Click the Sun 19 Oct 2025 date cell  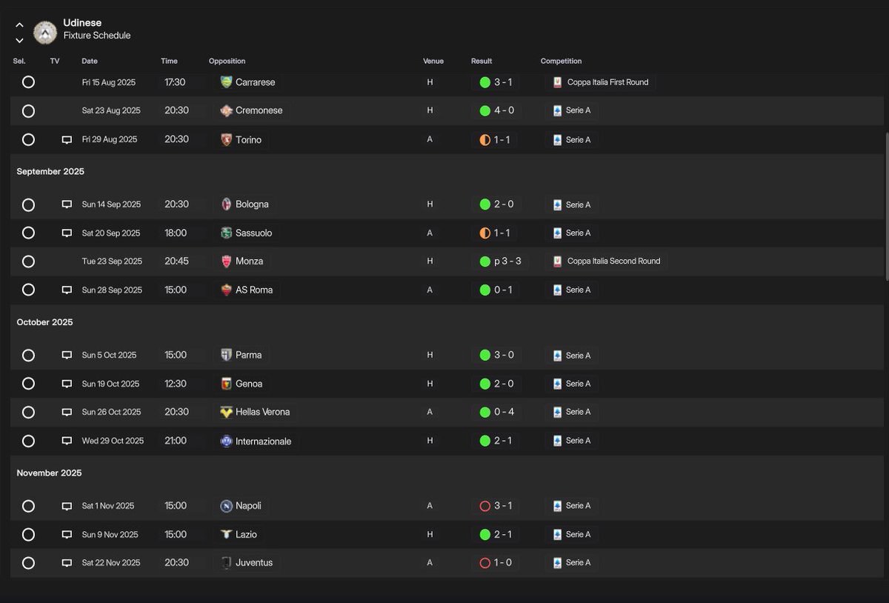(110, 384)
